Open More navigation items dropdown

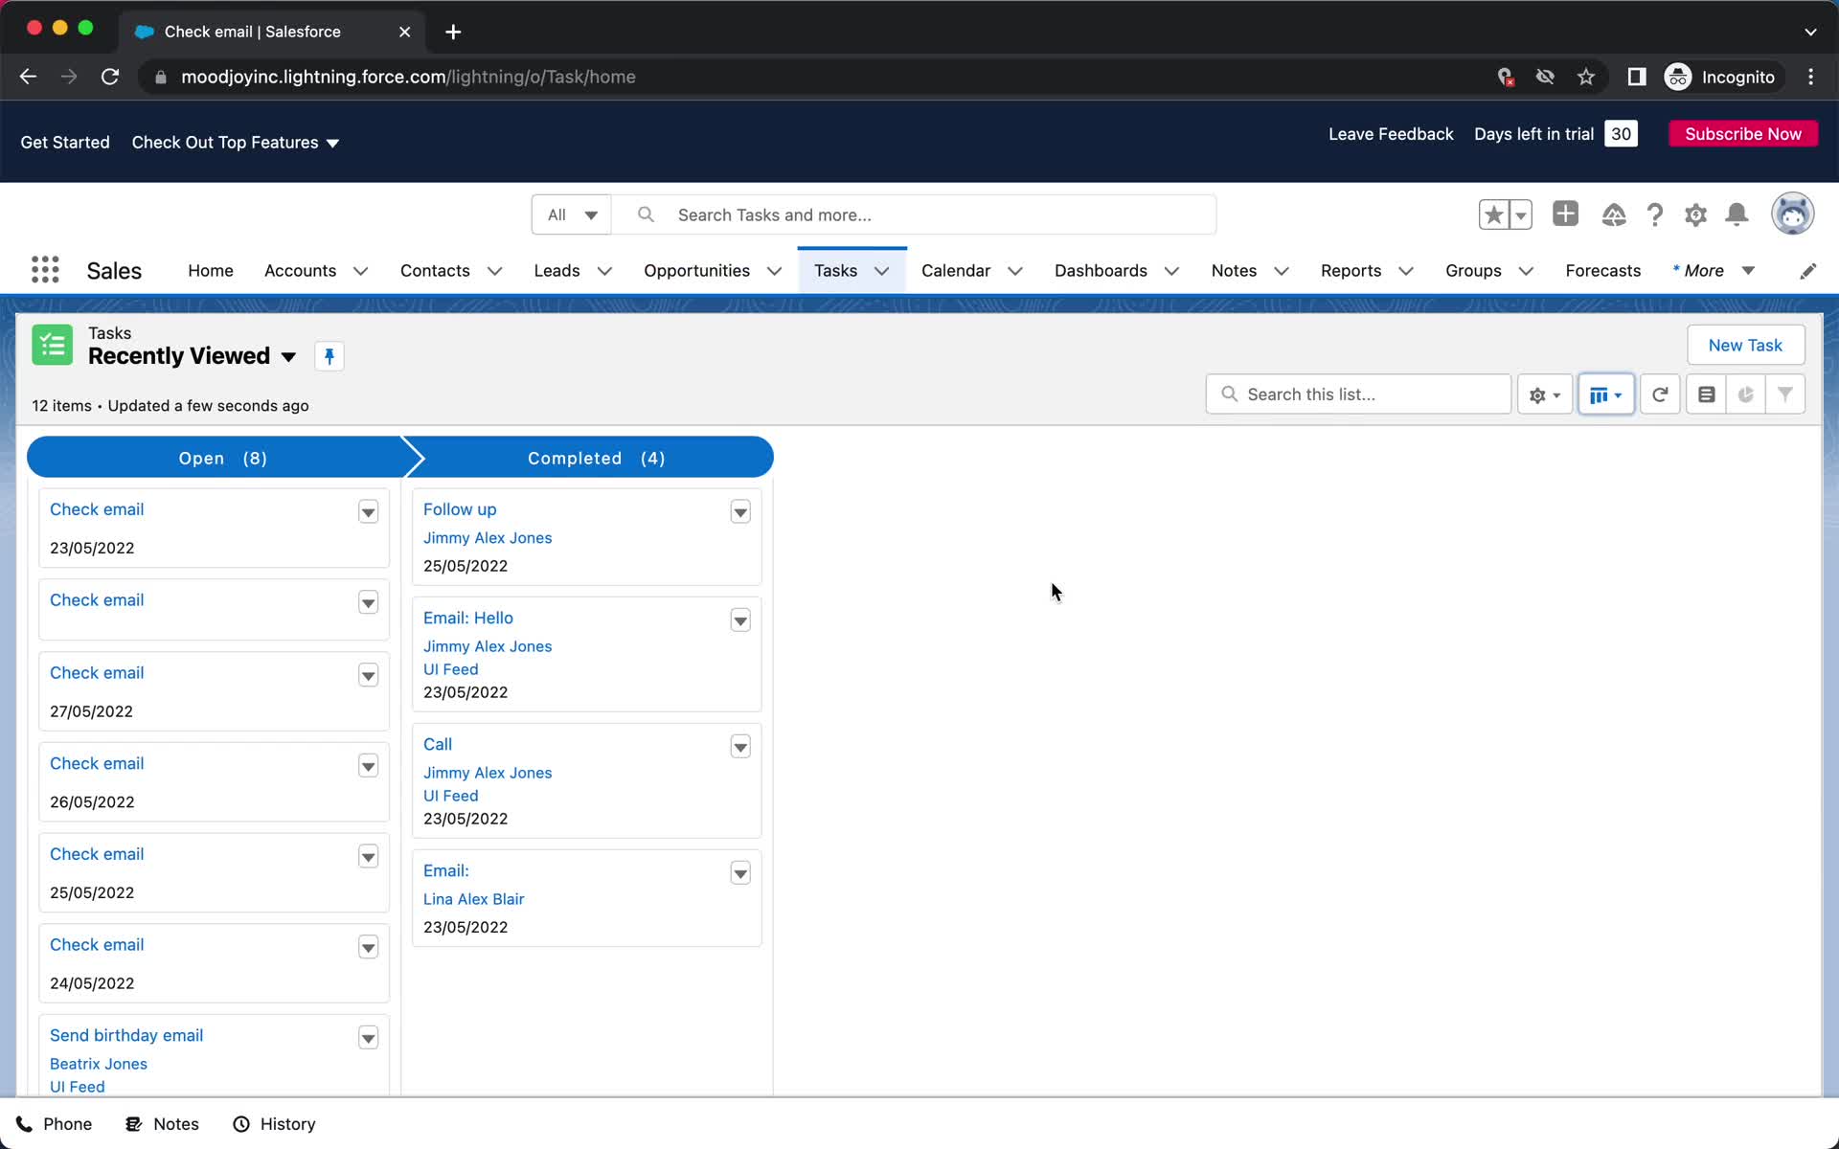coord(1714,271)
